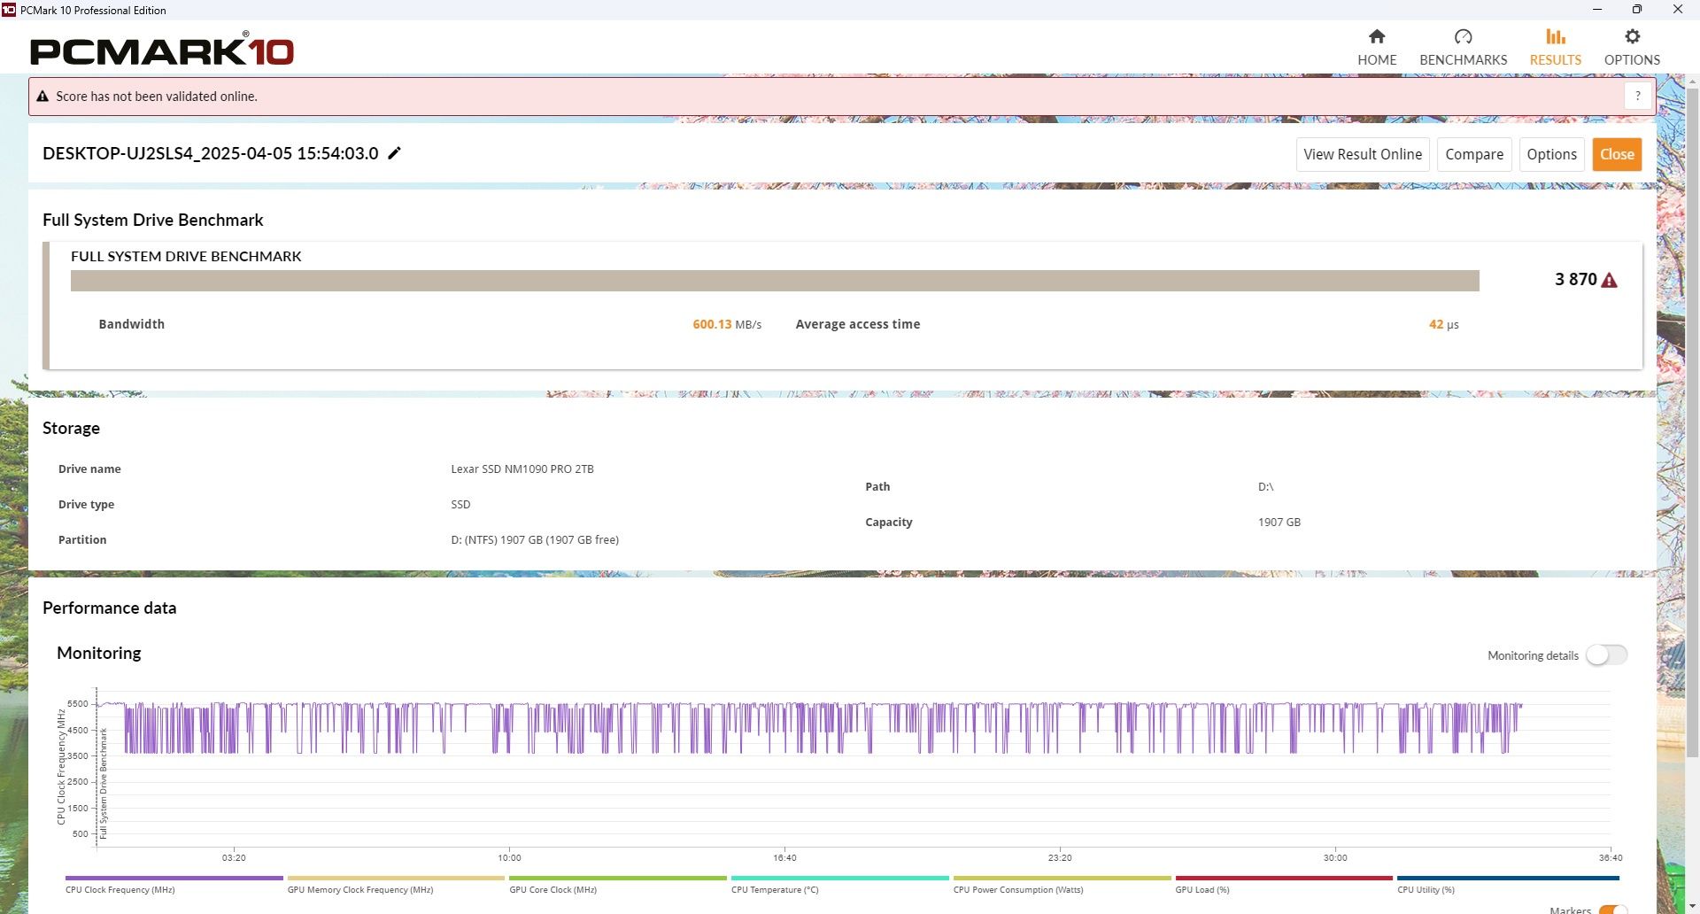The height and width of the screenshot is (914, 1700).
Task: Click the 'Drive name' label
Action: pos(89,469)
